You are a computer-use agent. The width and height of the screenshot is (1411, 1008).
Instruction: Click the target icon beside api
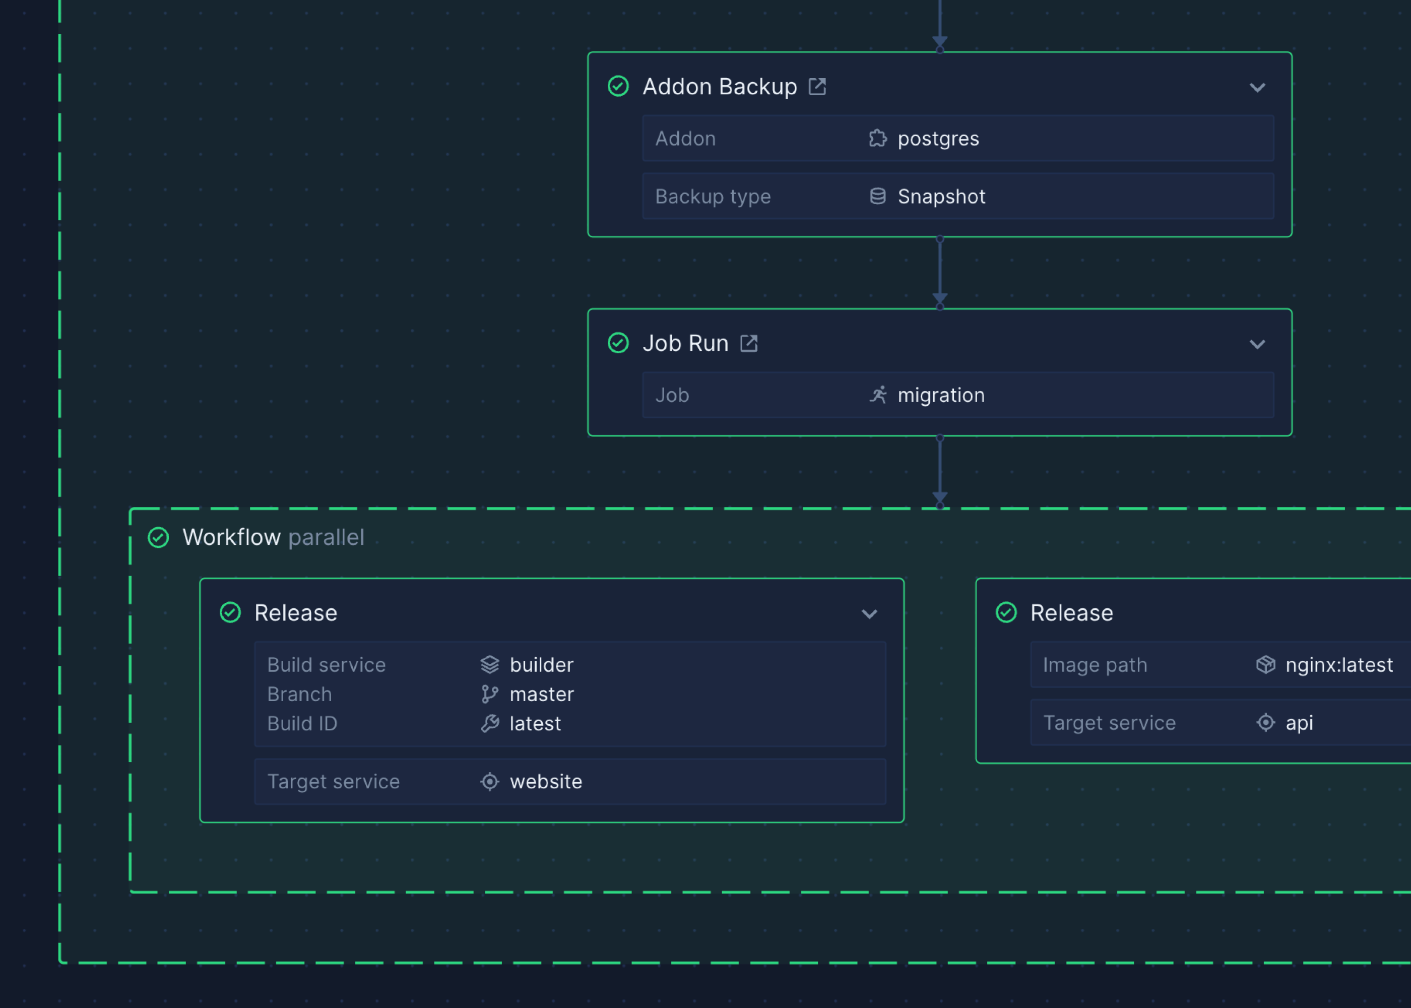coord(1266,722)
